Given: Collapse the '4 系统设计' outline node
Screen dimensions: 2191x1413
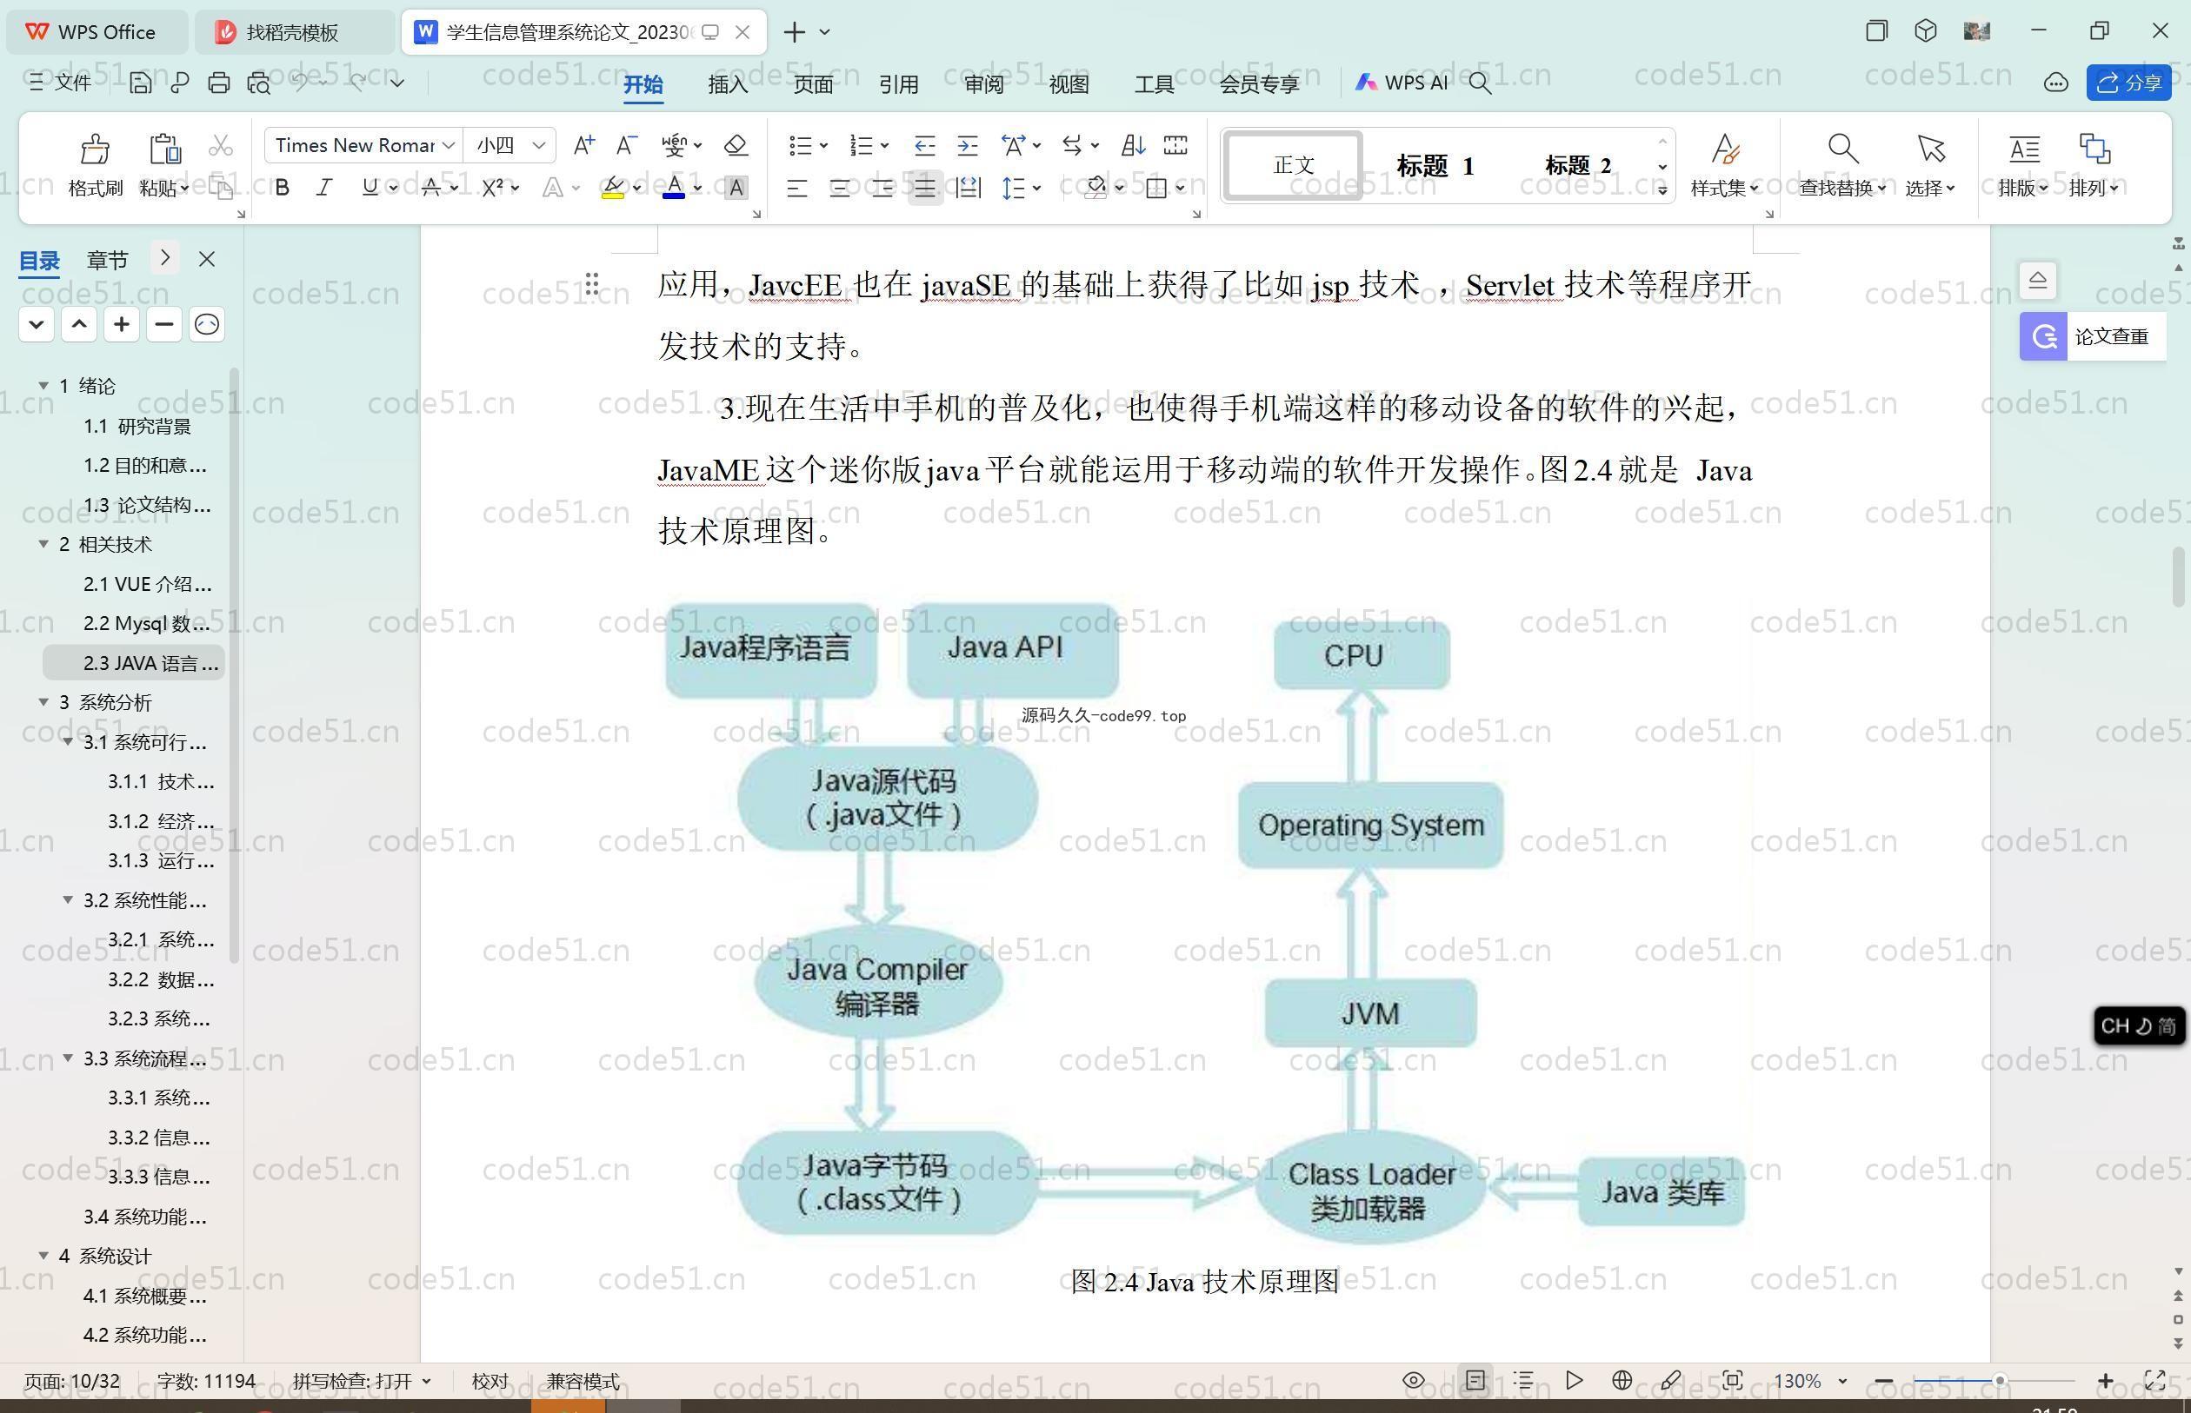Looking at the screenshot, I should click(43, 1255).
